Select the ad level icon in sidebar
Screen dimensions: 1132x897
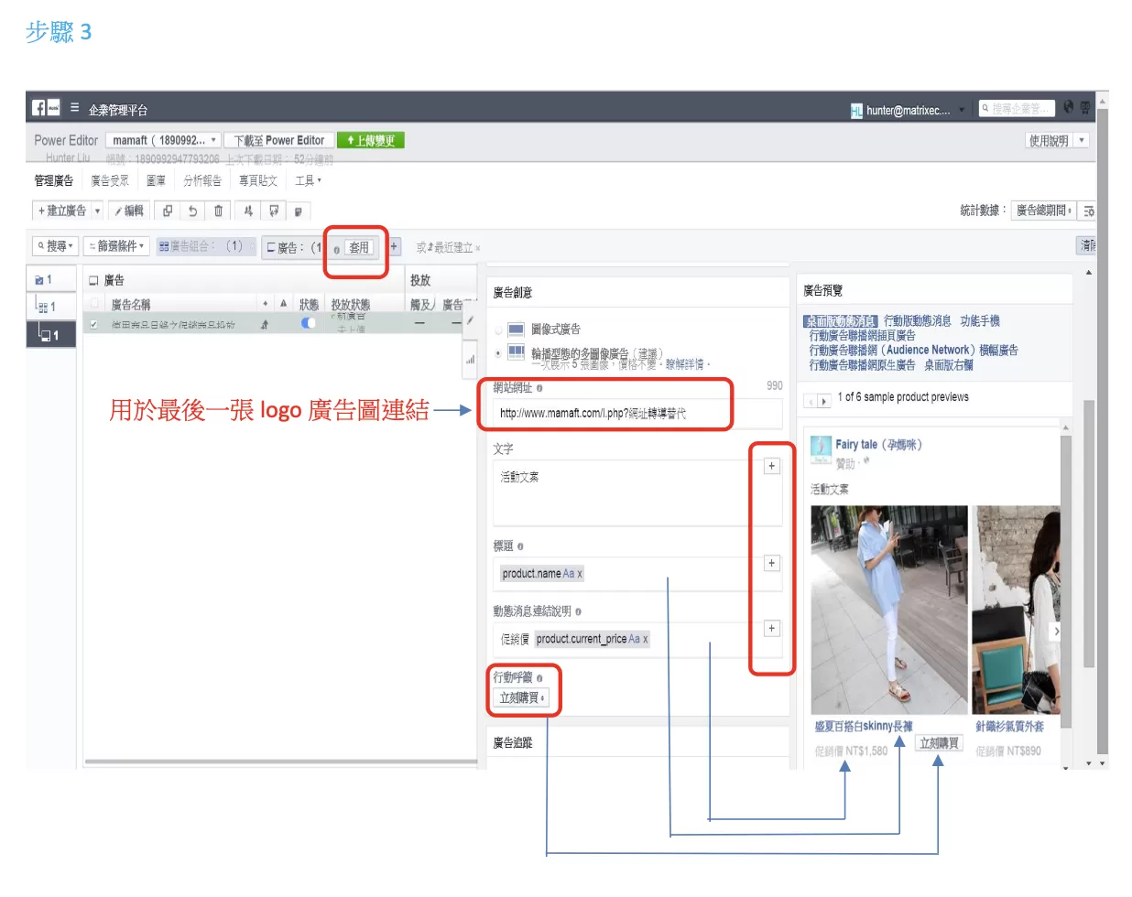pos(49,335)
